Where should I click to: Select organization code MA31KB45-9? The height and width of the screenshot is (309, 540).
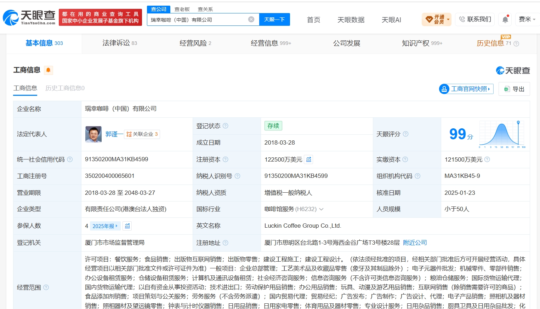pos(462,176)
